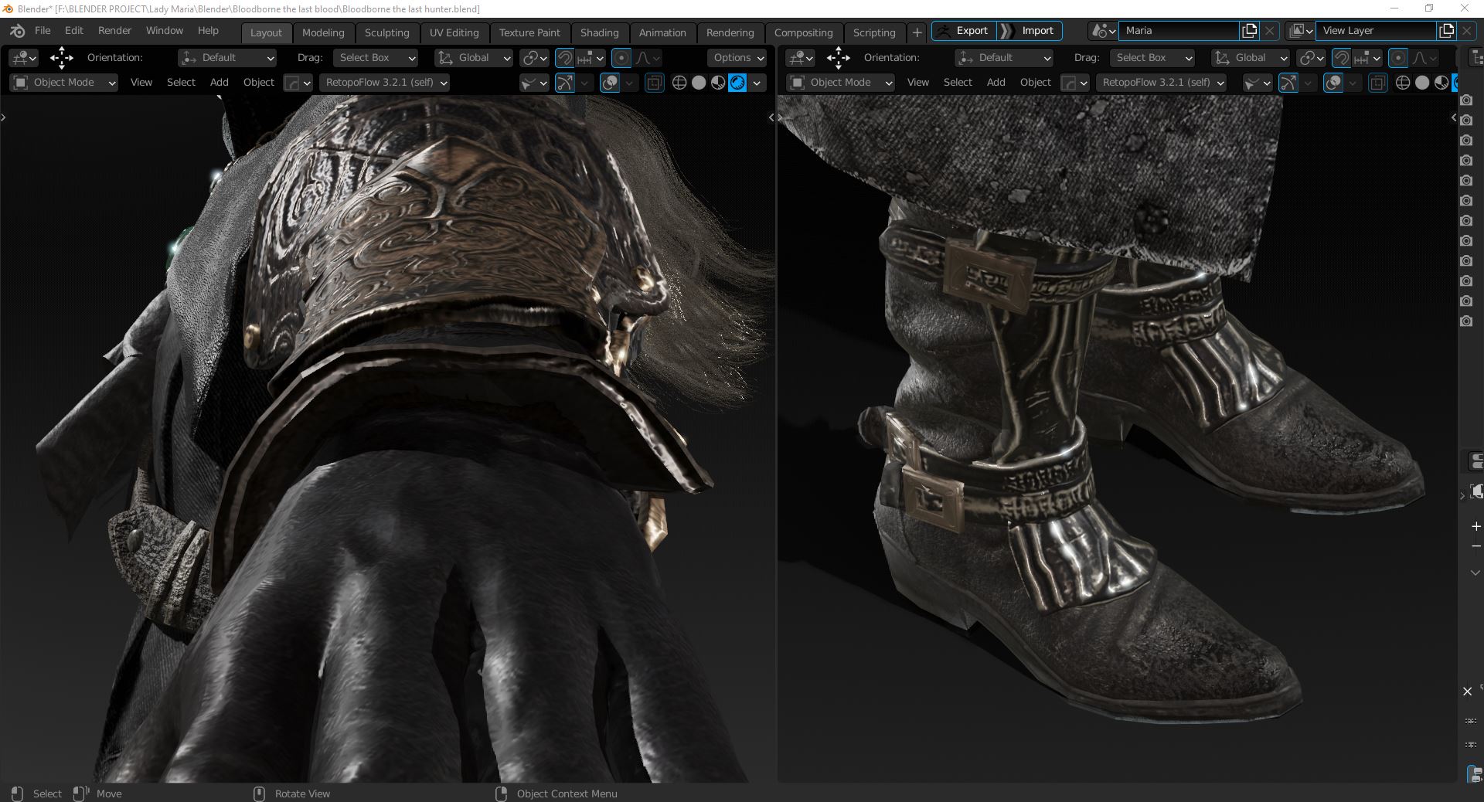
Task: Toggle snapping magnet in left viewport header
Action: point(565,58)
